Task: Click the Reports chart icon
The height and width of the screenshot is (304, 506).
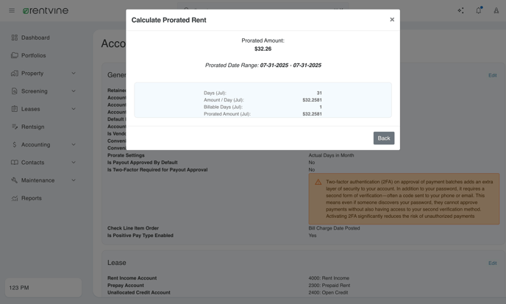Action: [x=14, y=198]
